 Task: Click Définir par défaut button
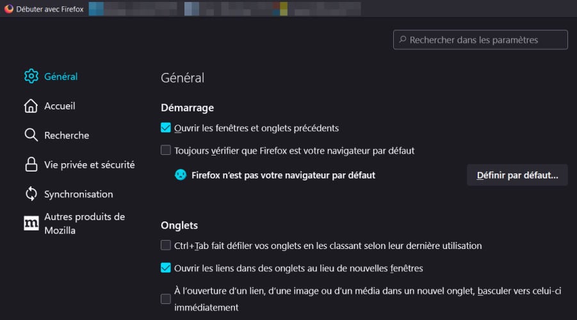[517, 175]
